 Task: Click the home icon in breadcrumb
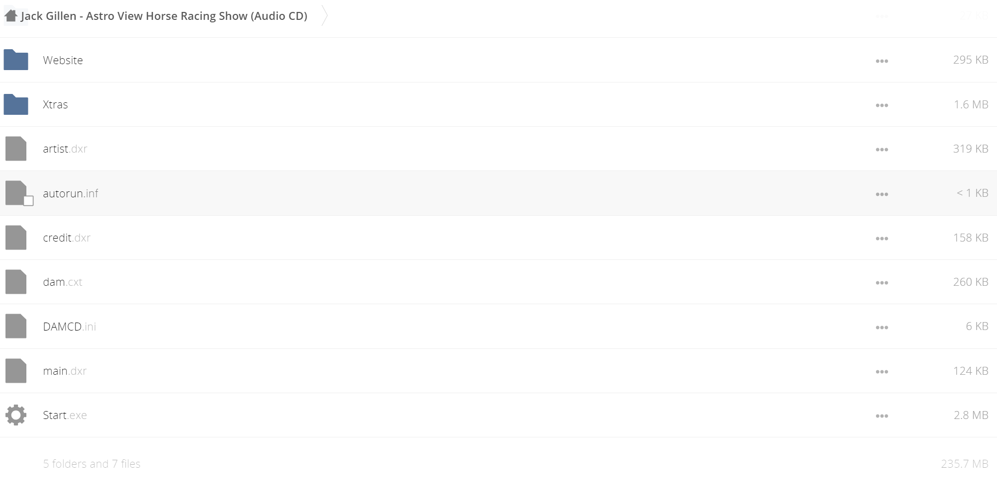11,16
